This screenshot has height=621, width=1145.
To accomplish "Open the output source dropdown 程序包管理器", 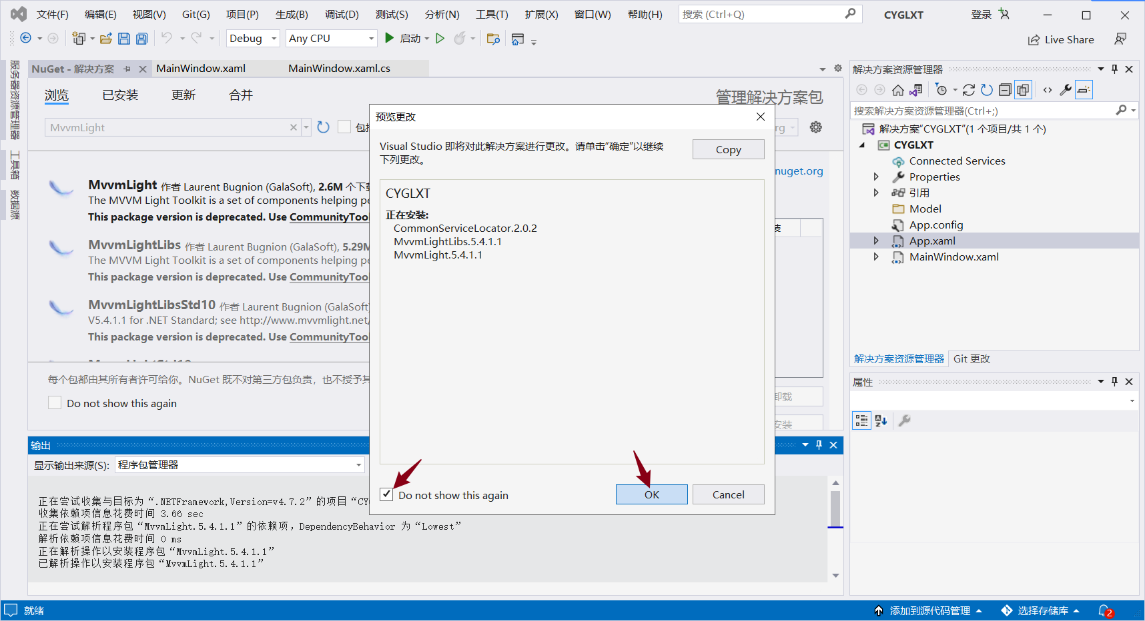I will pyautogui.click(x=240, y=464).
